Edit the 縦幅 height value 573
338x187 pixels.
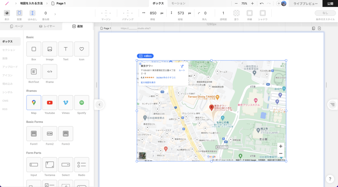click(x=181, y=13)
